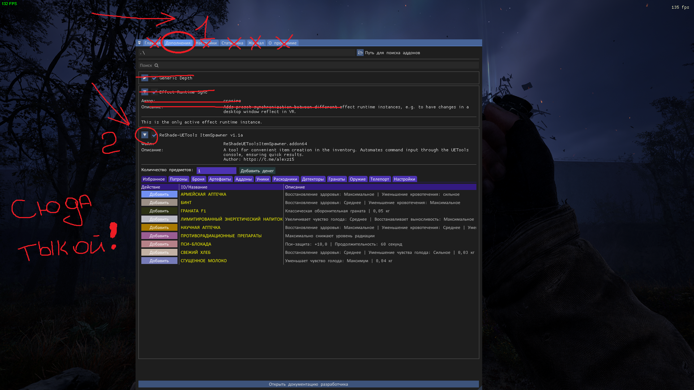
Task: Add АРМЕЙСКАЯ АПТЕЧКА with its blue button
Action: click(159, 194)
